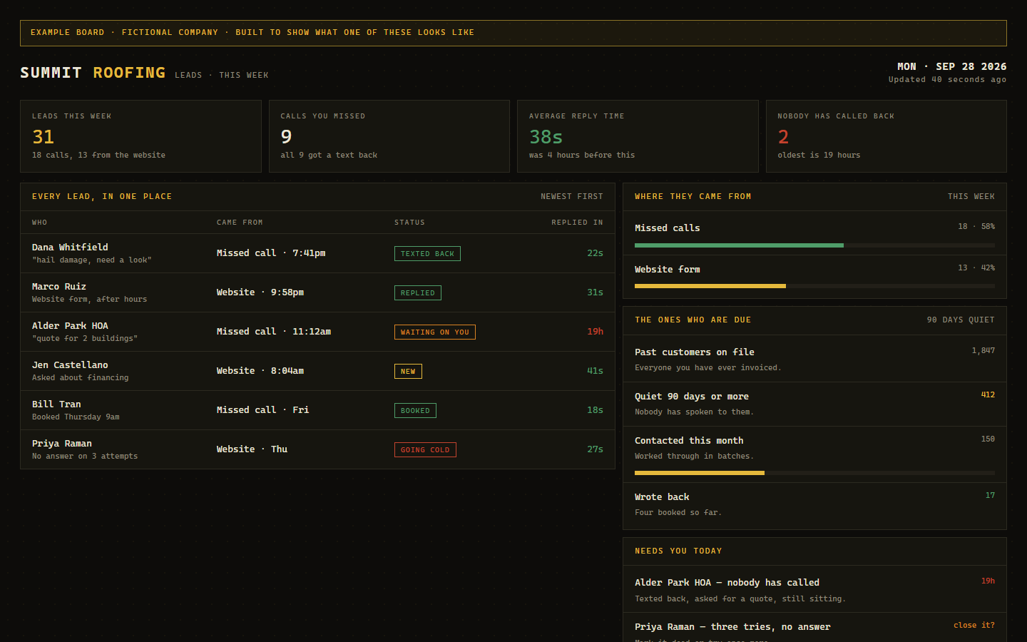Click the Texted Back status badge

427,253
